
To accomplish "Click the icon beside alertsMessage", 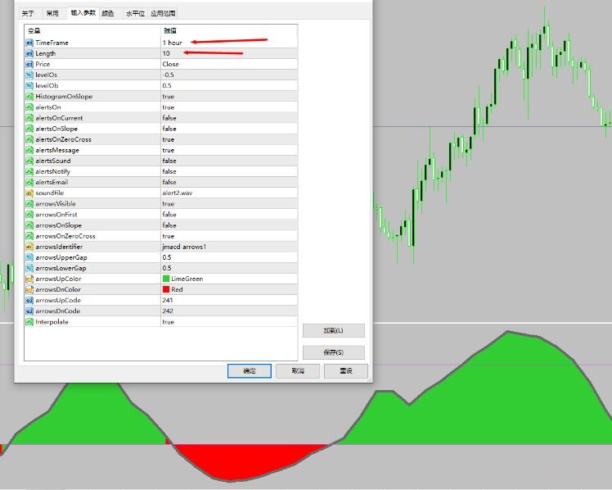I will click(x=29, y=150).
